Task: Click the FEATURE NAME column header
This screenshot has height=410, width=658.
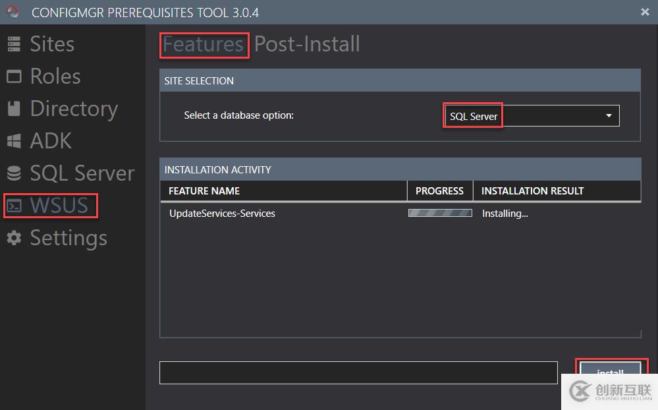Action: pos(284,191)
